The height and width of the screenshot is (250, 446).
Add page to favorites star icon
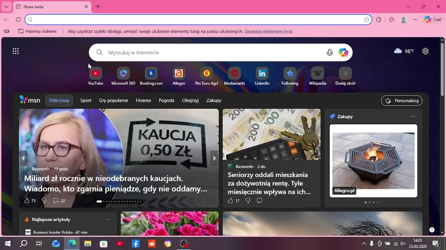coord(366,20)
